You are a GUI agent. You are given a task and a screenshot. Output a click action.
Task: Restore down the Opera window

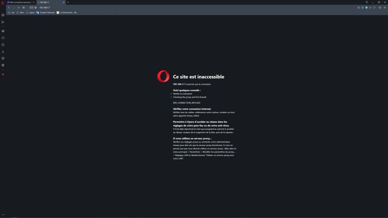[379, 2]
